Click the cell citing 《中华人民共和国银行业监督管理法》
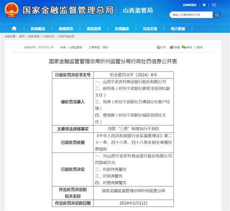230x211 pixels. point(133,142)
